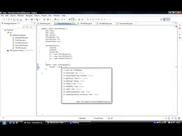Launch Debug with the bug icon
Screen dimensions: 182x136
pyautogui.click(x=26, y=20)
